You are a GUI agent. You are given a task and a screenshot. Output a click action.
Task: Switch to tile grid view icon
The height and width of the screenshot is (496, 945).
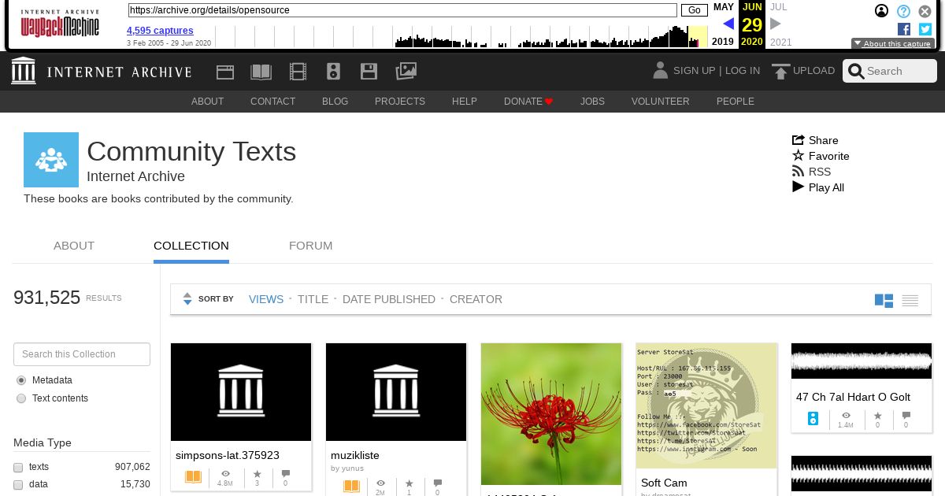coord(884,301)
